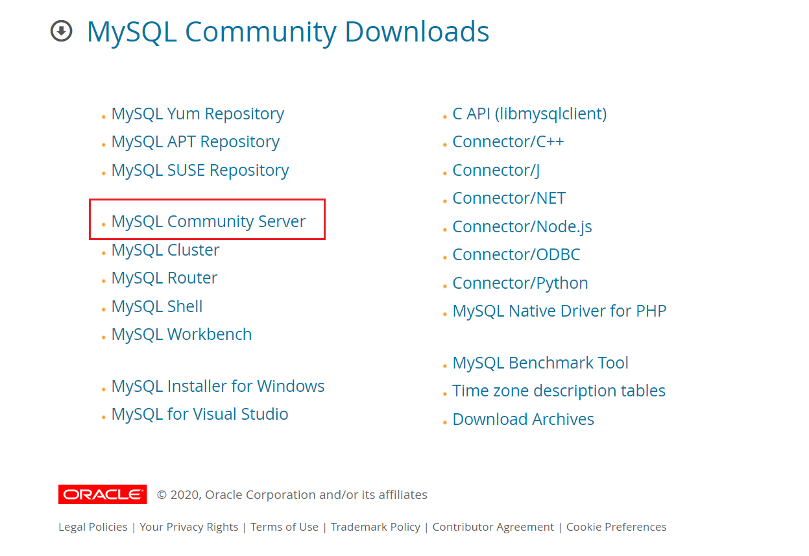This screenshot has height=556, width=809.
Task: Open the Download Archives
Action: point(523,419)
